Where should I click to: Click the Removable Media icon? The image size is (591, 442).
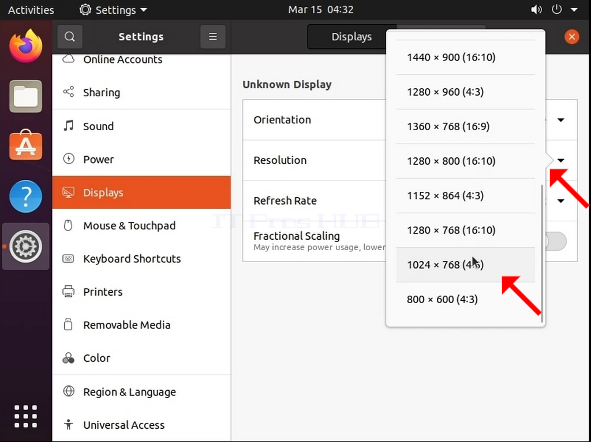click(68, 324)
